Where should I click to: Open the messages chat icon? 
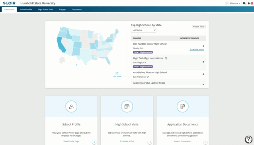(x=244, y=3)
